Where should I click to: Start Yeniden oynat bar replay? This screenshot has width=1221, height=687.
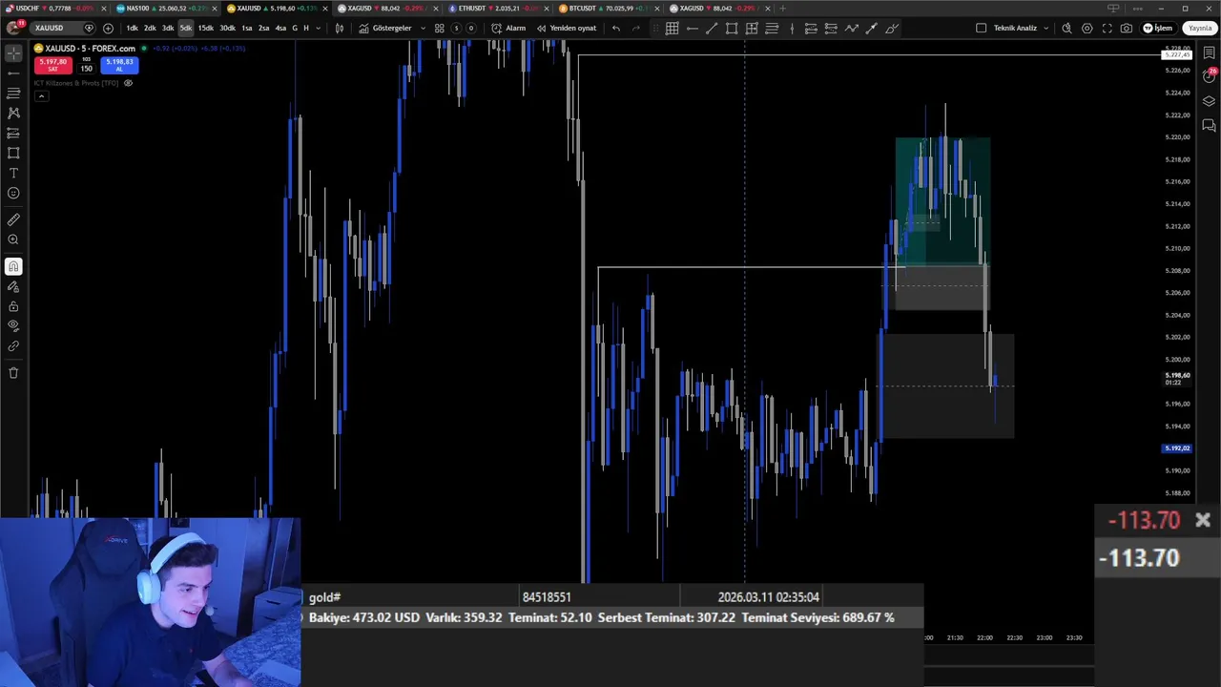point(566,28)
